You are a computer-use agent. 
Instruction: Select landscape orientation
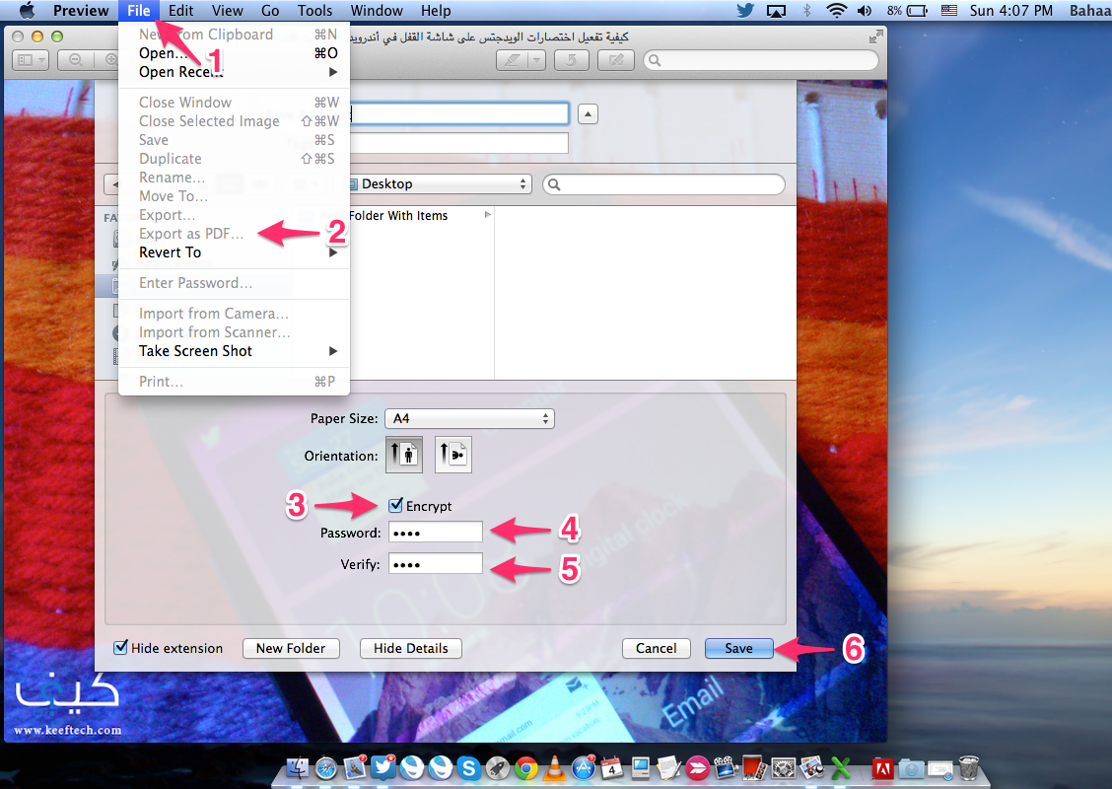[453, 454]
